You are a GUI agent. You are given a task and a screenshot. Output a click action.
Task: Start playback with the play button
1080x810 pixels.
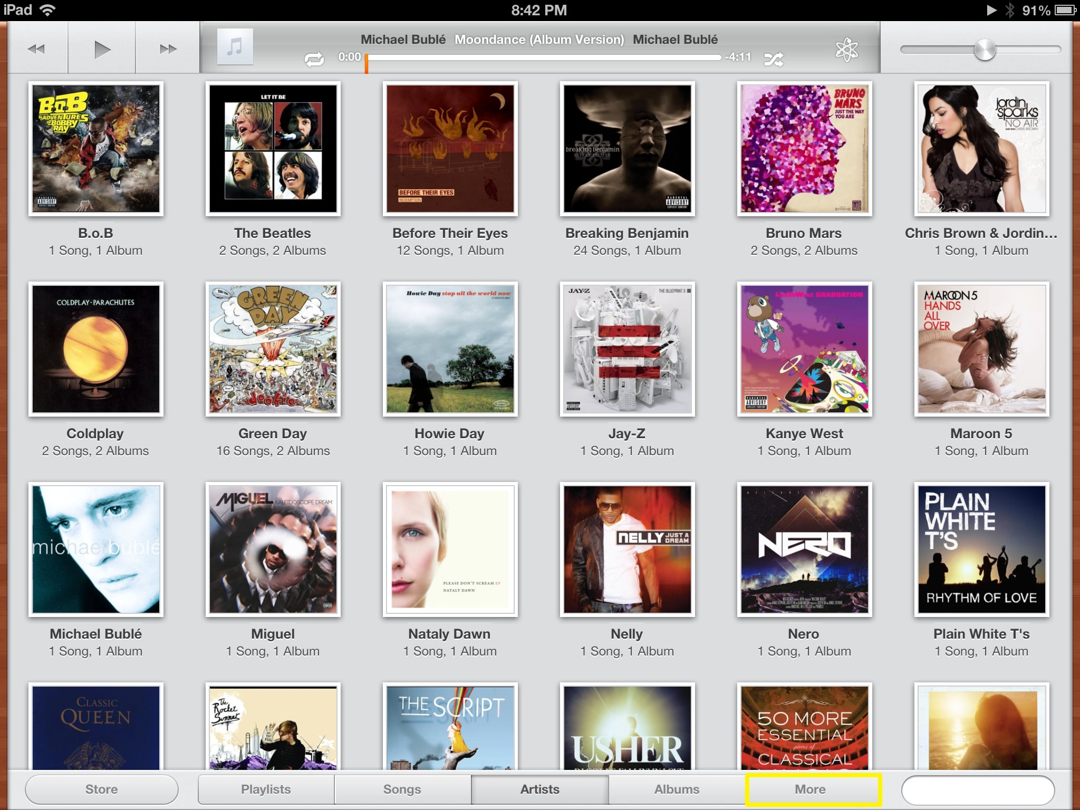pos(102,49)
